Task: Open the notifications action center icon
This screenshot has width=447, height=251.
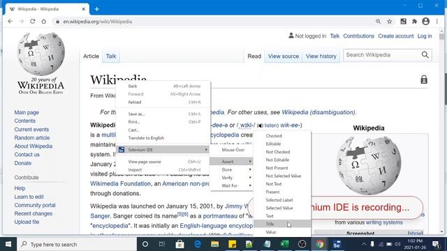Action: point(436,244)
